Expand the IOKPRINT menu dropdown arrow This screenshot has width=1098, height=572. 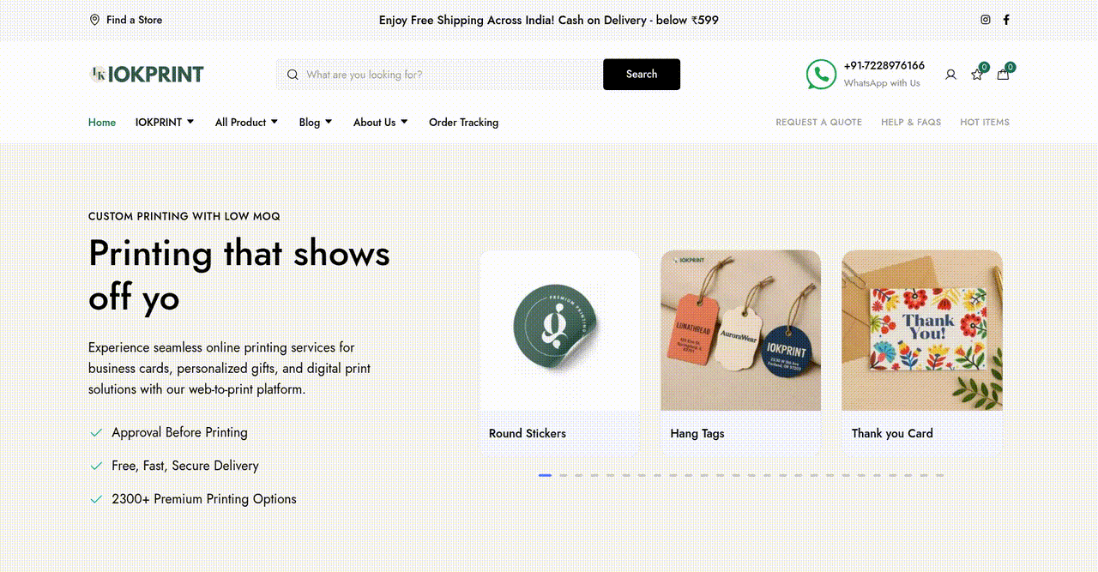[x=190, y=122]
